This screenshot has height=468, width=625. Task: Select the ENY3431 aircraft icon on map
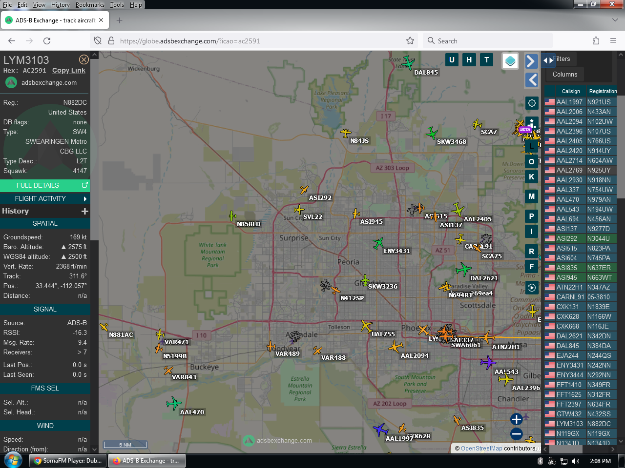[378, 243]
